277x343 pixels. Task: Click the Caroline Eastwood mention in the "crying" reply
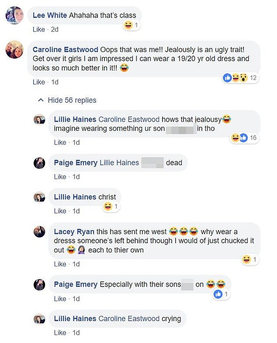click(129, 318)
